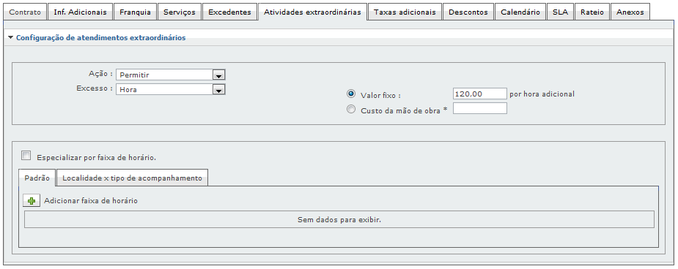Enable Especializar por faixa de horário checkbox
The image size is (678, 269).
pyautogui.click(x=26, y=156)
